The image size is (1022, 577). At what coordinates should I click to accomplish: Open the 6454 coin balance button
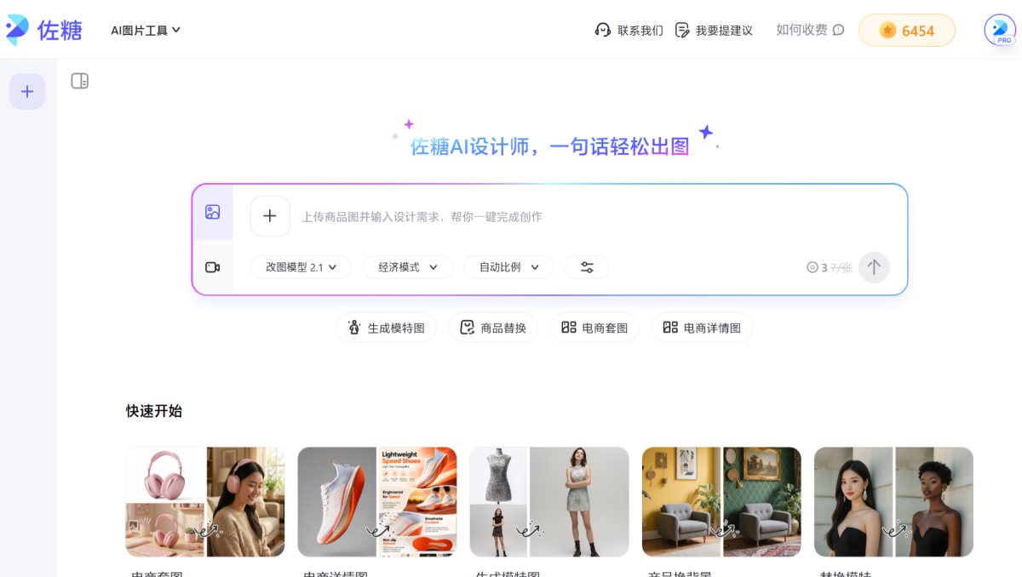point(907,30)
